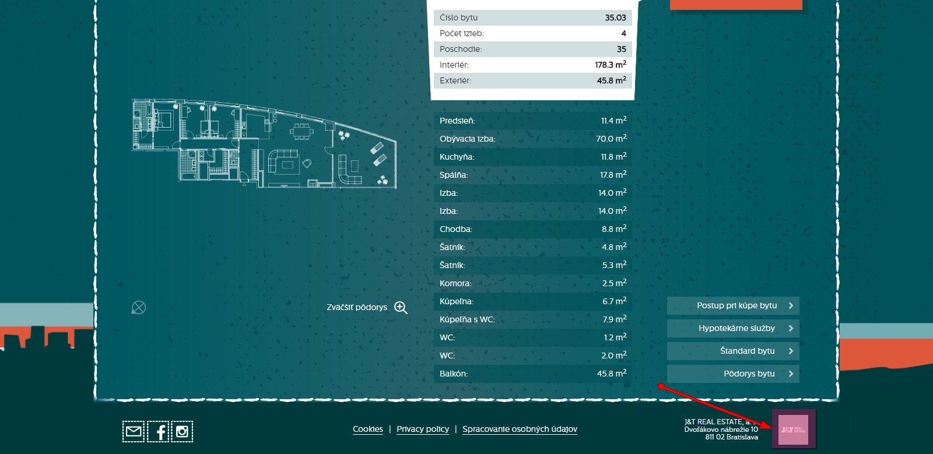
Task: Open the Instagram profile icon
Action: [182, 431]
